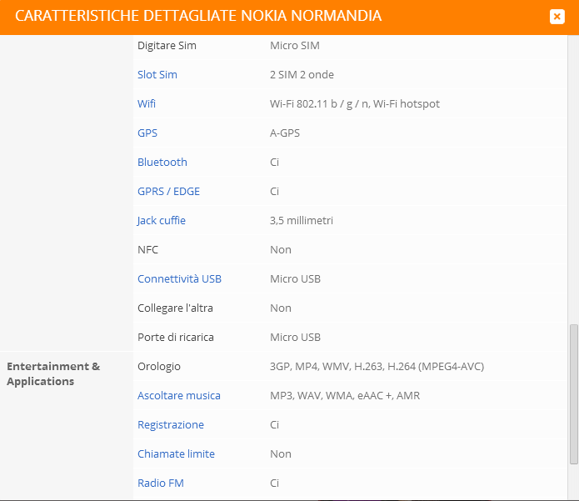
Task: Select the 3,5 millimetri value
Action: [x=302, y=221]
